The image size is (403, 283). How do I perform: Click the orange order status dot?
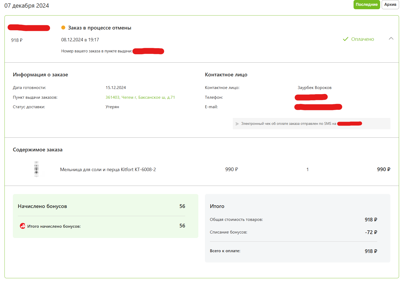63,27
